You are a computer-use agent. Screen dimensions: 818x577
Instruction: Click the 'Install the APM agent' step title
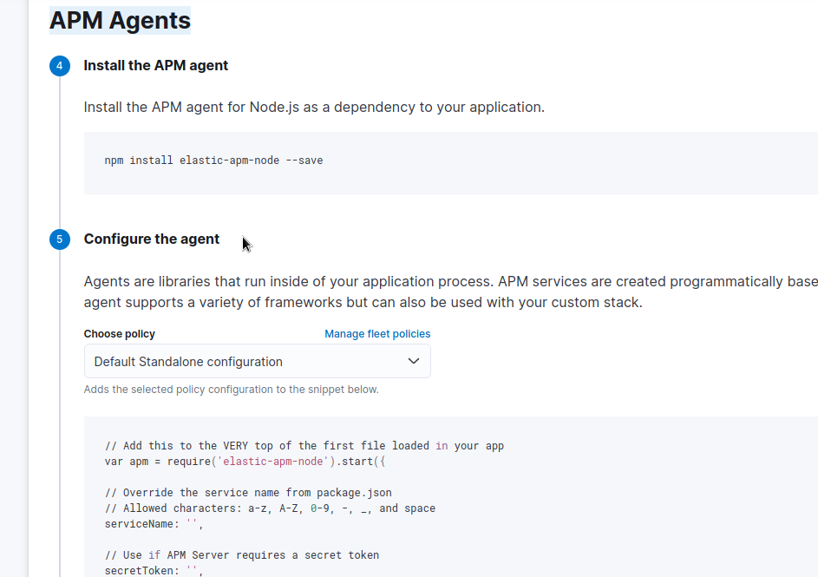pos(156,65)
